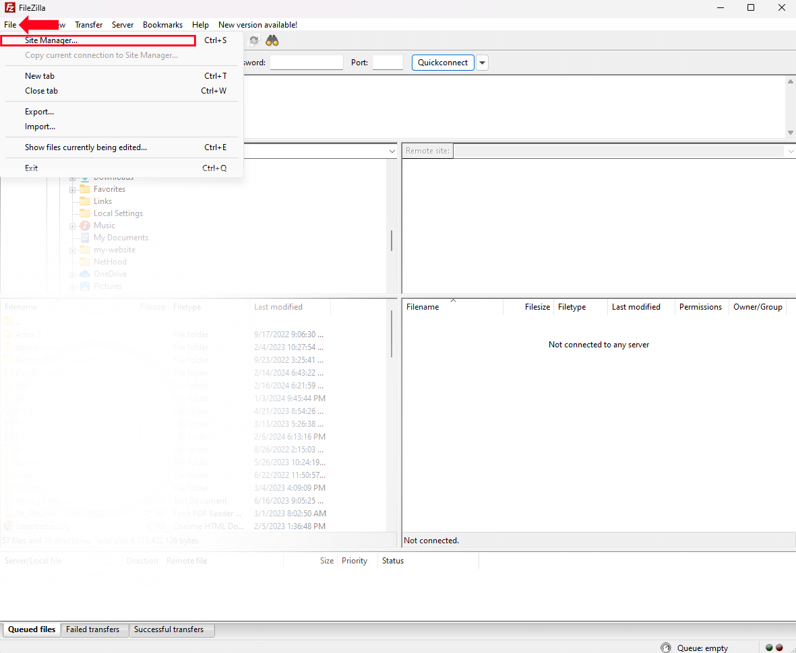Select the Local Settings tree item
Image resolution: width=796 pixels, height=653 pixels.
point(118,213)
